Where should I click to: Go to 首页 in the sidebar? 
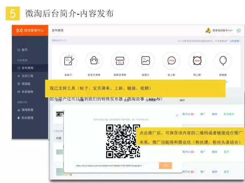pos(22,50)
